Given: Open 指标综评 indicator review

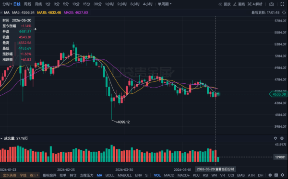Looking at the screenshot, I should click(x=49, y=175).
